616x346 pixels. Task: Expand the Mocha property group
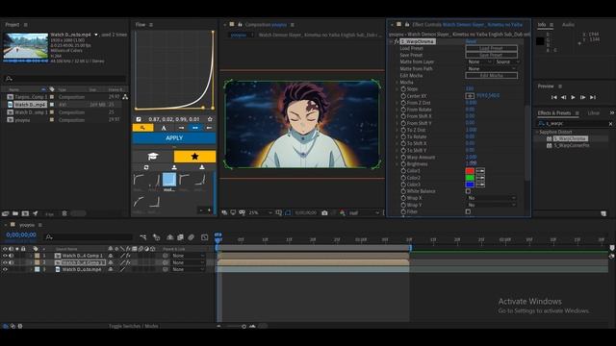click(x=398, y=83)
